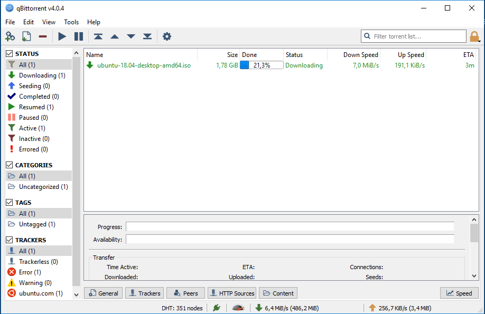Image resolution: width=485 pixels, height=314 pixels.
Task: Filter by Active (1) status
Action: coord(39,128)
